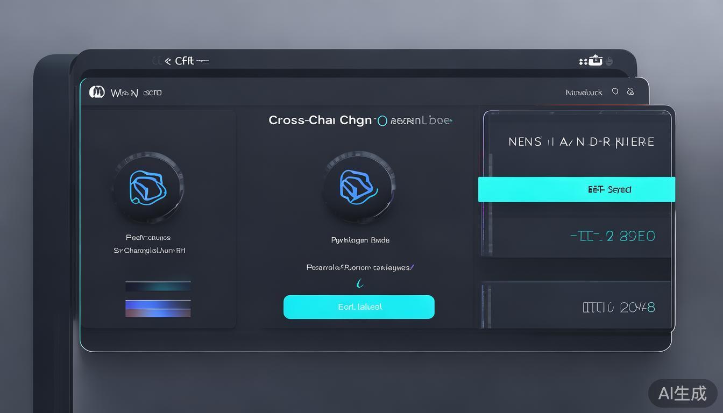The height and width of the screenshot is (413, 723).
Task: Click the left circular blue swirl token icon
Action: point(148,188)
